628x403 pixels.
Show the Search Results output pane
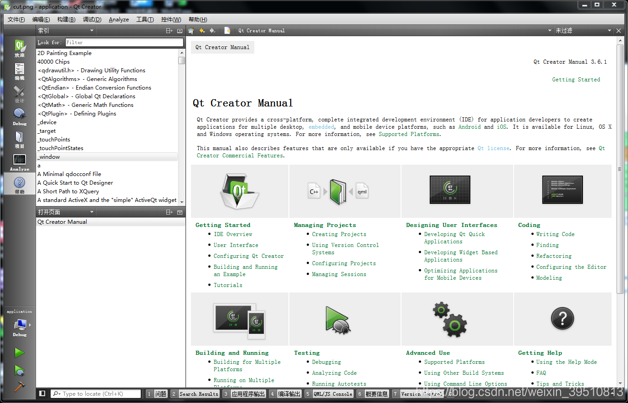(195, 394)
